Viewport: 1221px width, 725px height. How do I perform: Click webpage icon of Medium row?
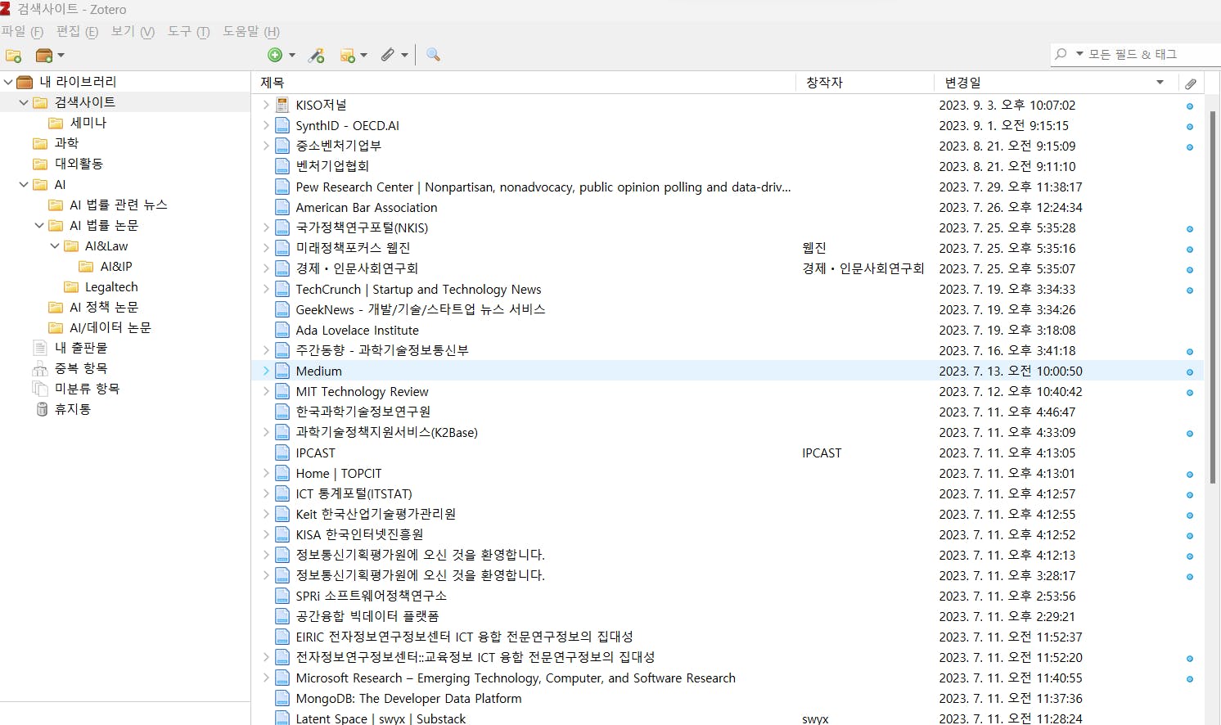pyautogui.click(x=282, y=371)
